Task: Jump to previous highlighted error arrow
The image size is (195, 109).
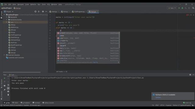Action: [x=191, y=15]
